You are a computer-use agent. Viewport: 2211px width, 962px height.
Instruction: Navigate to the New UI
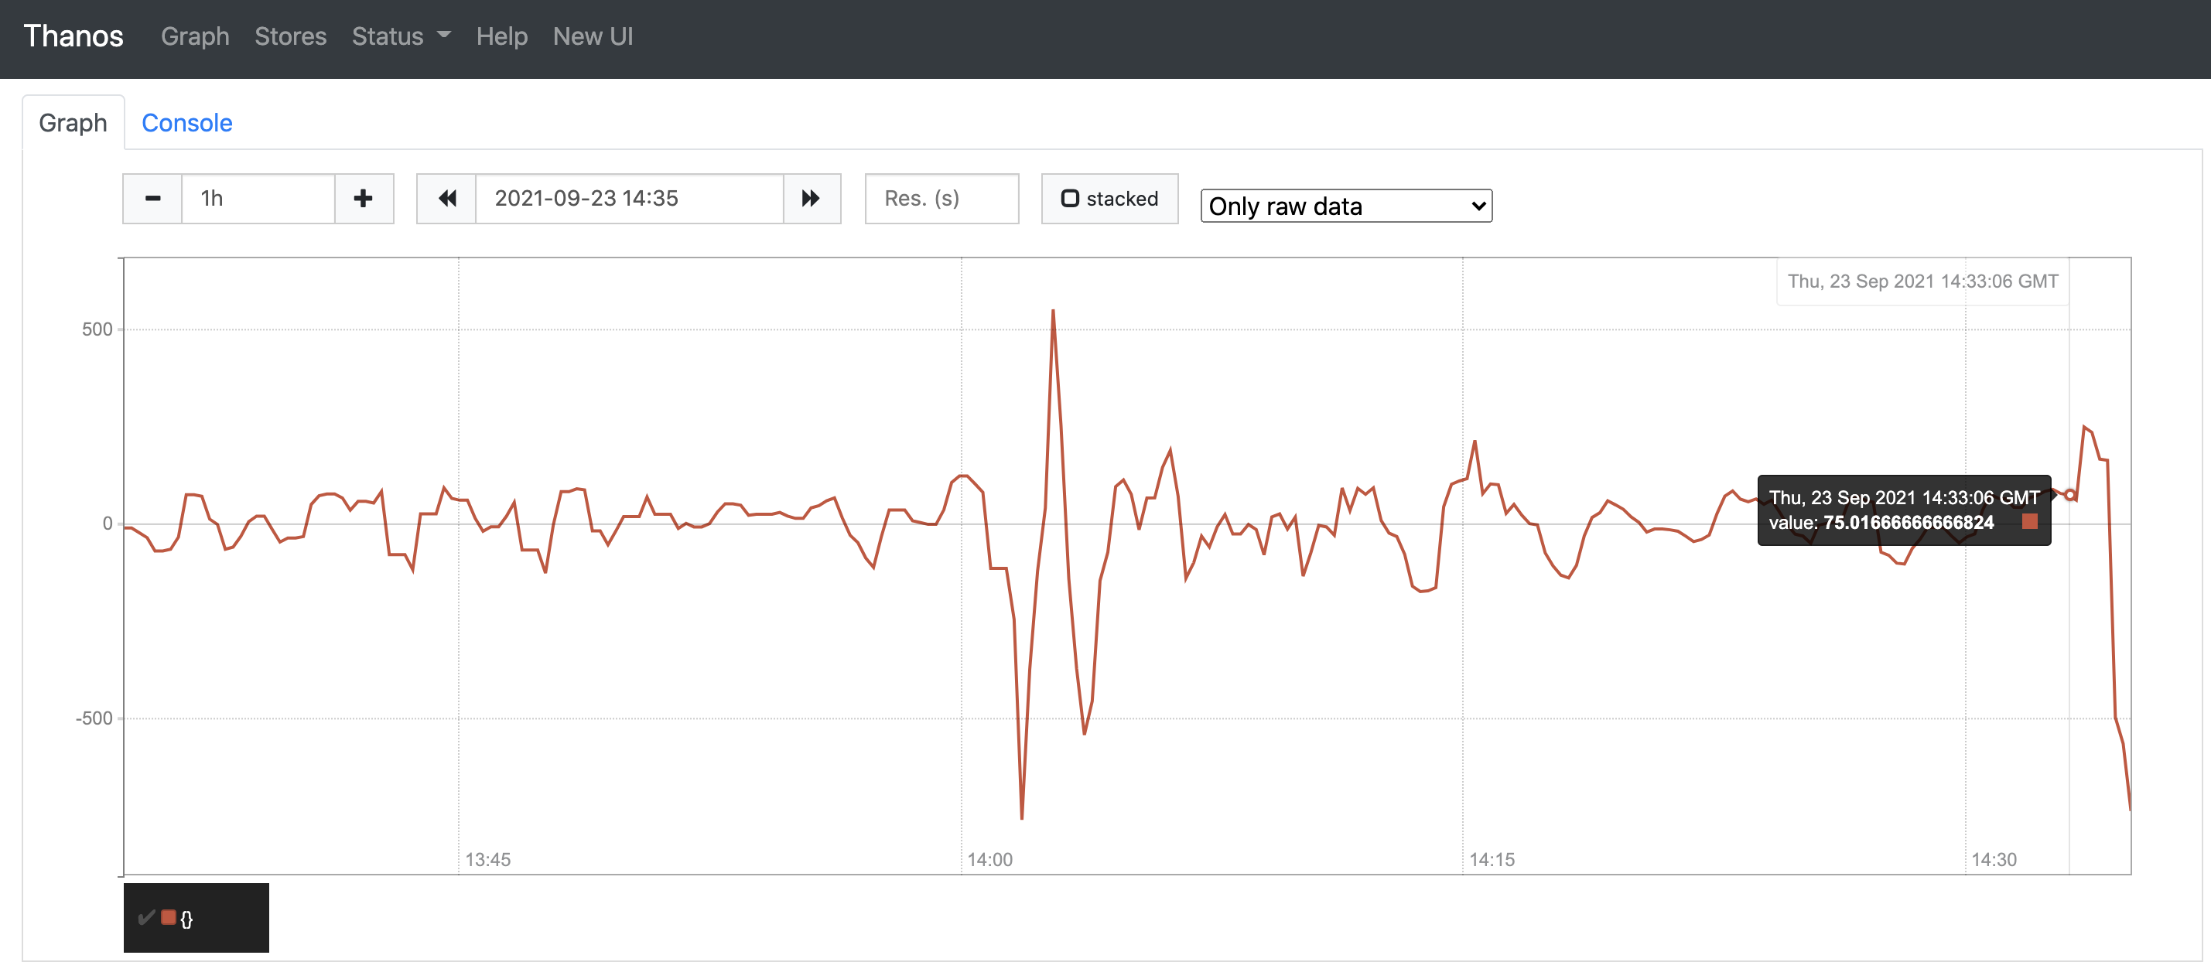(x=593, y=36)
